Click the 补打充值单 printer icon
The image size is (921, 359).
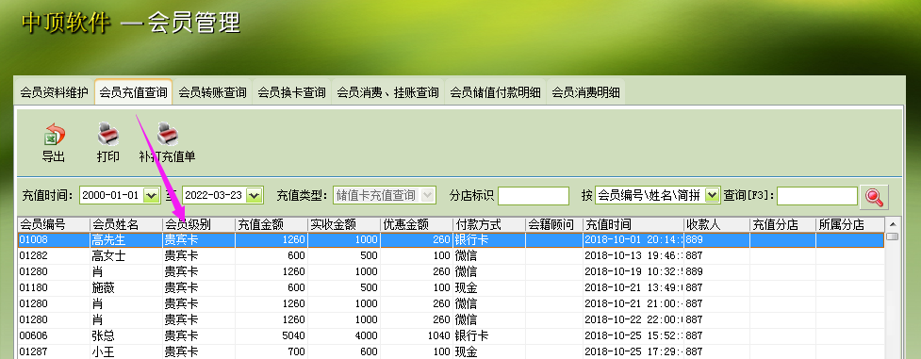[x=168, y=135]
